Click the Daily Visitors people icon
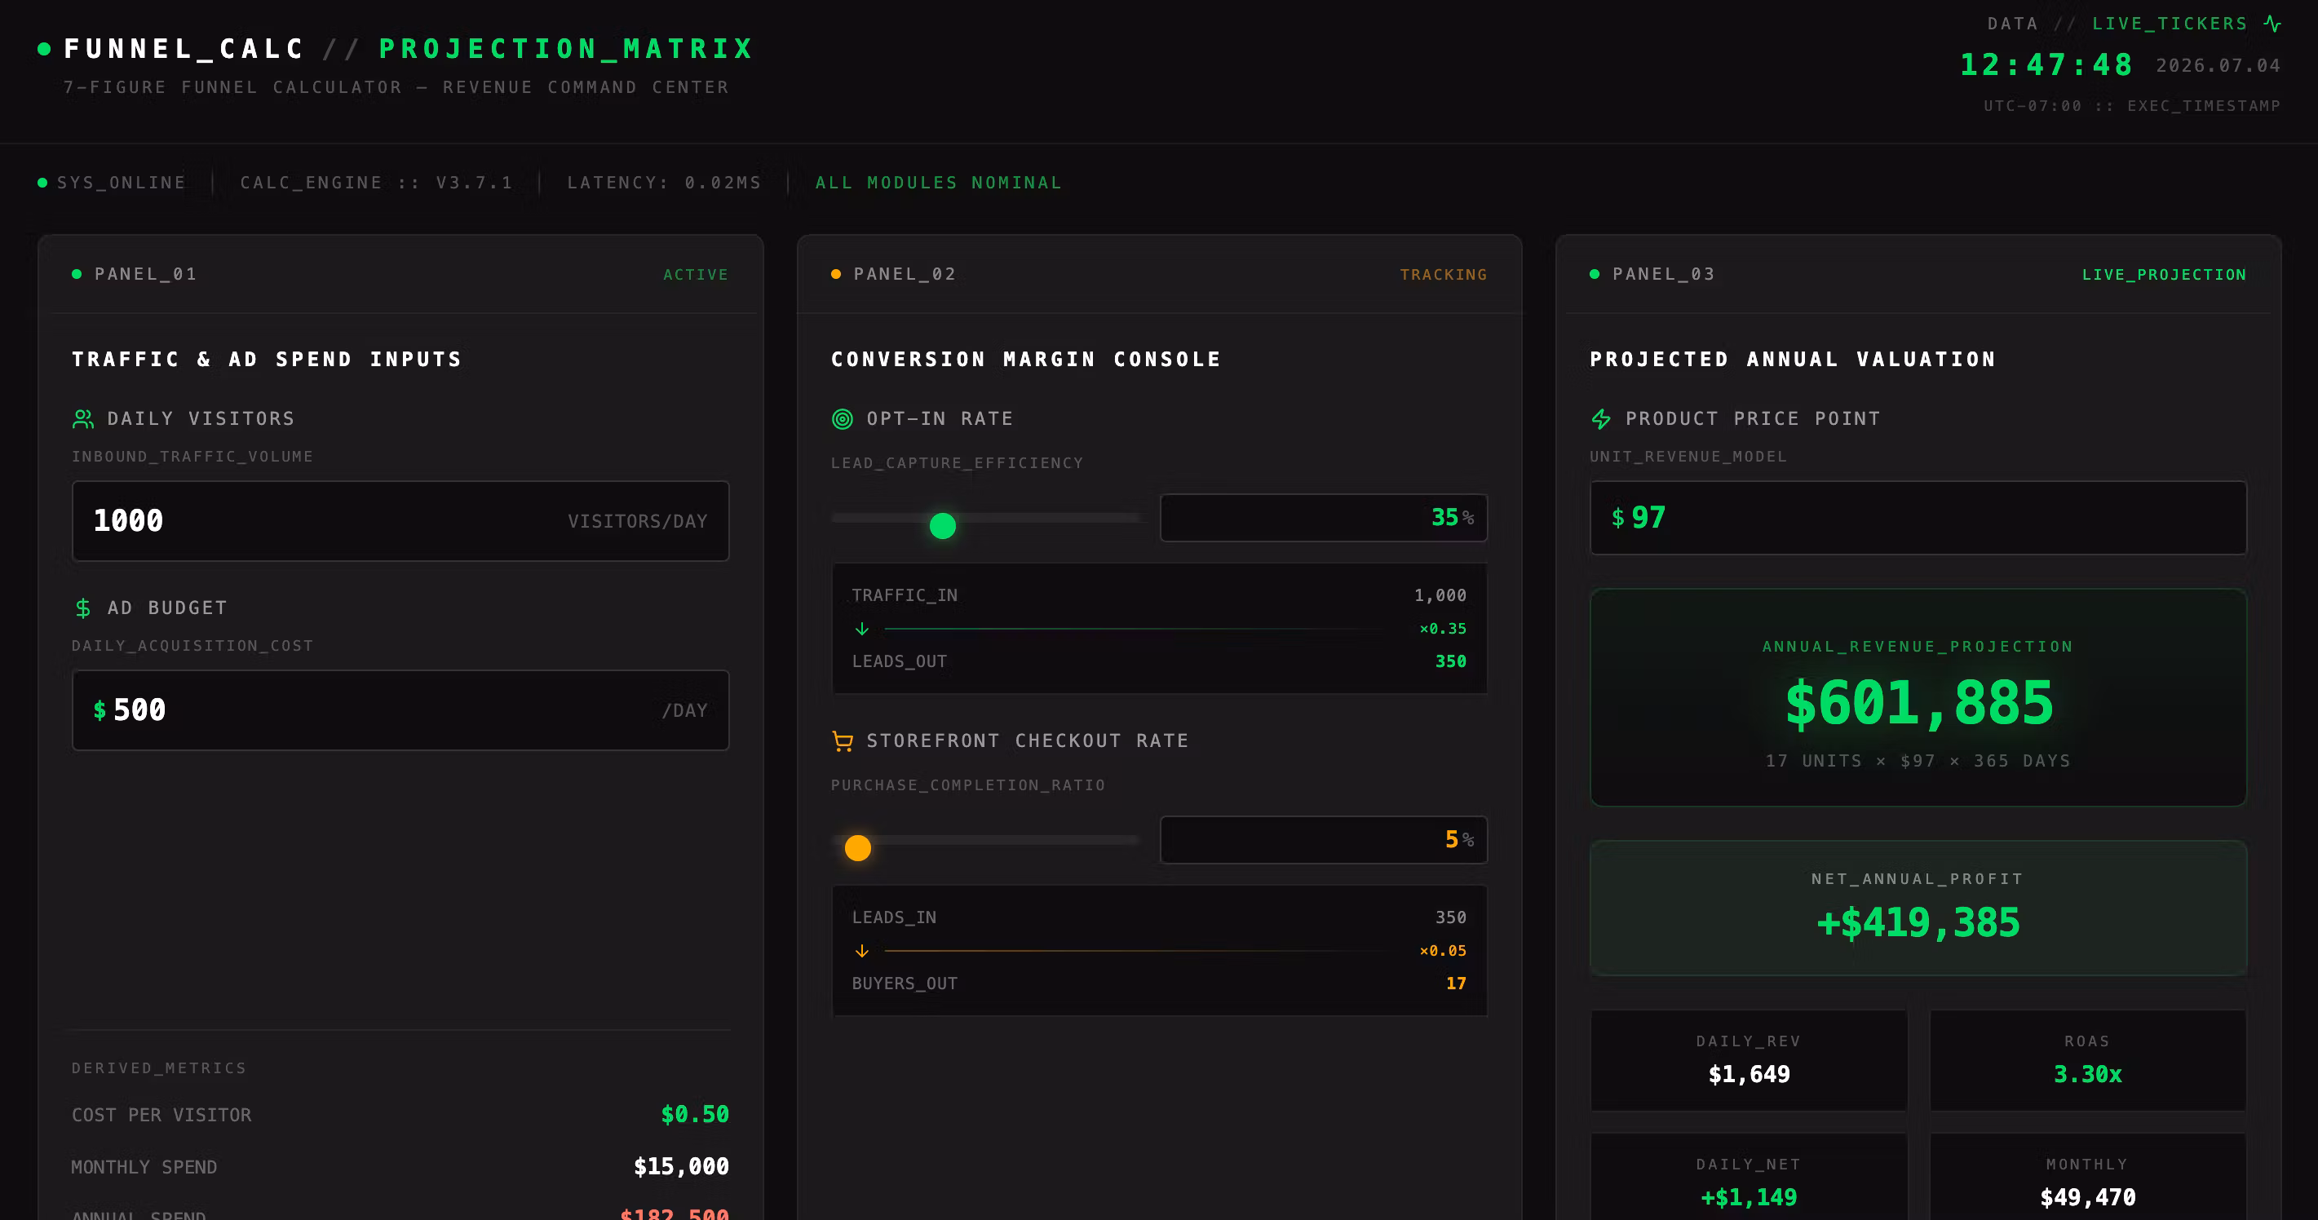This screenshot has width=2318, height=1220. pyautogui.click(x=83, y=419)
